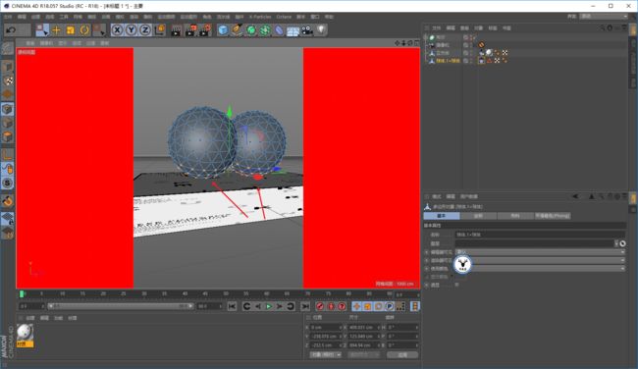Open the coordinate mode dropdown below position fields
The width and height of the screenshot is (638, 369).
pos(325,354)
